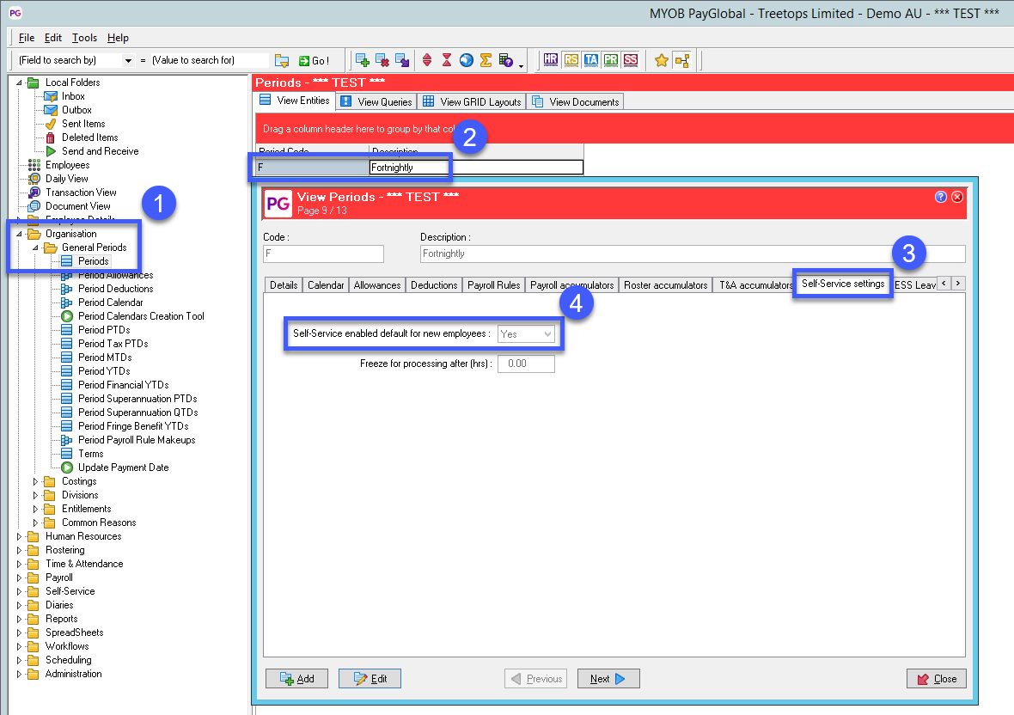1014x715 pixels.
Task: Click the PR payroll toolbar icon
Action: (x=611, y=60)
